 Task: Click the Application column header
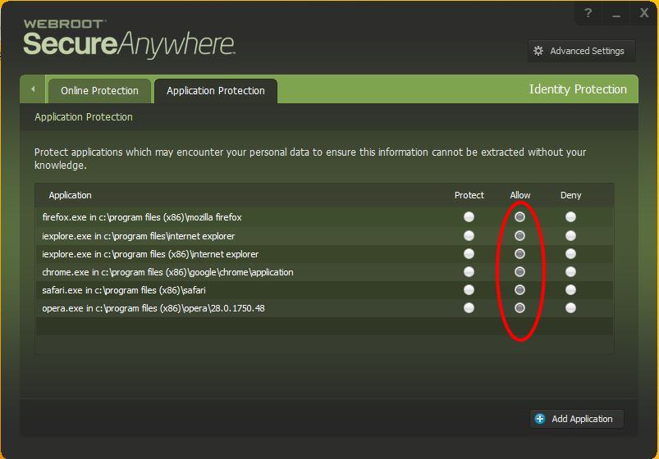coord(71,195)
